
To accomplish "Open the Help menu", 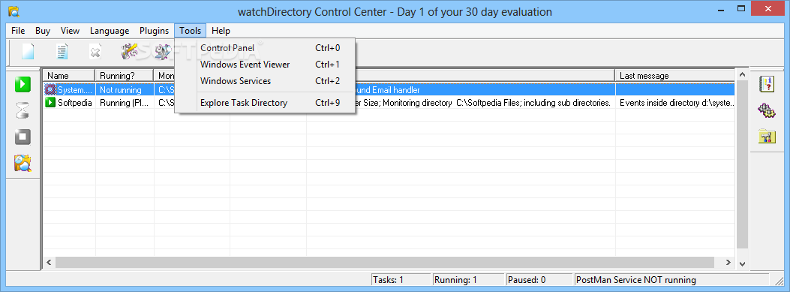I will click(221, 31).
